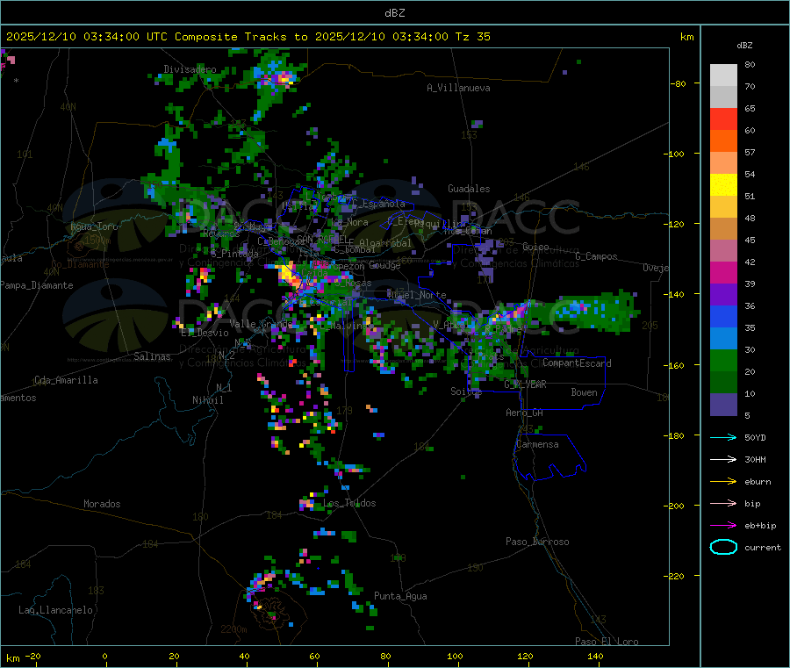The image size is (790, 668).
Task: Click the blue 36–35 dBZ swatch
Action: coord(723,316)
